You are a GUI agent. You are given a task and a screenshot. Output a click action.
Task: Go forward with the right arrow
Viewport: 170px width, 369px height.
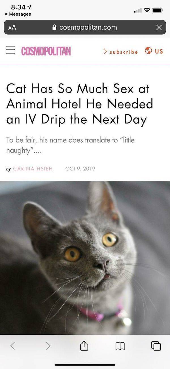48,346
